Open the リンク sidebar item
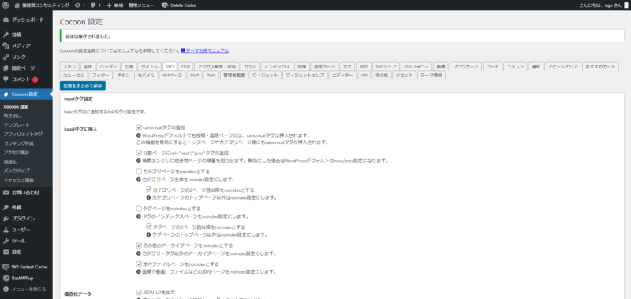Screen dimensions: 631x299 26,57
